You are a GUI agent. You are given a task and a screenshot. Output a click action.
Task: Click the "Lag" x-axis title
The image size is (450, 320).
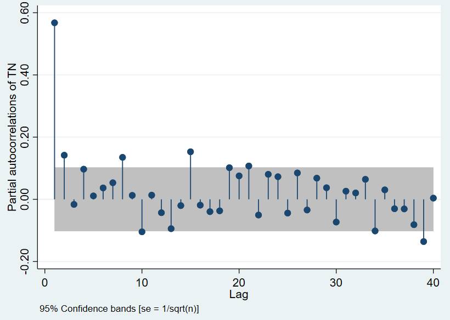[239, 295]
